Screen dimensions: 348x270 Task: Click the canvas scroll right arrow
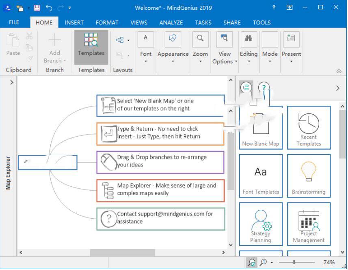(x=223, y=253)
